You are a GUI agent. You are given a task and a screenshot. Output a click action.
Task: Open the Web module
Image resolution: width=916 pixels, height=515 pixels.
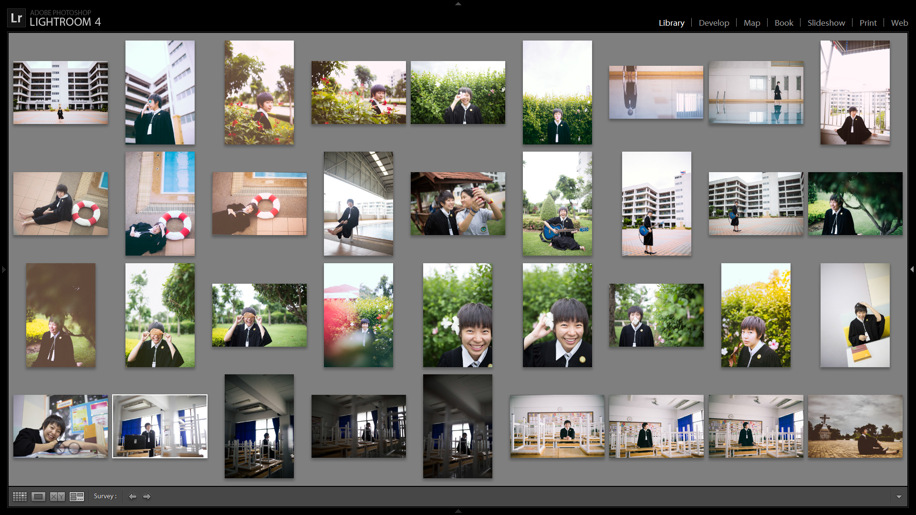899,23
